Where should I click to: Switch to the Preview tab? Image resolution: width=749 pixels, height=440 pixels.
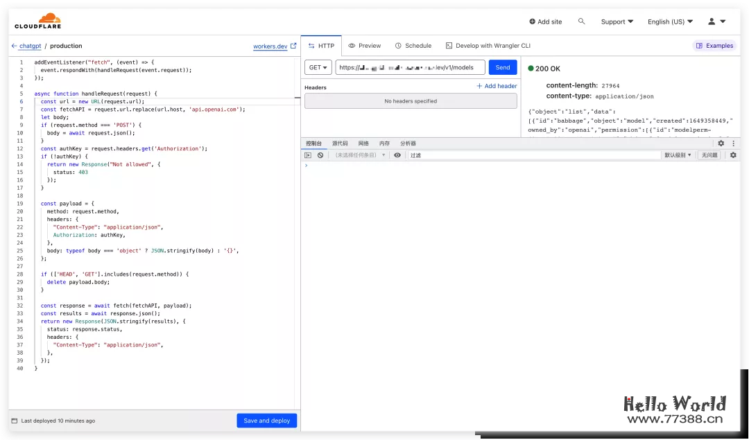pos(364,45)
